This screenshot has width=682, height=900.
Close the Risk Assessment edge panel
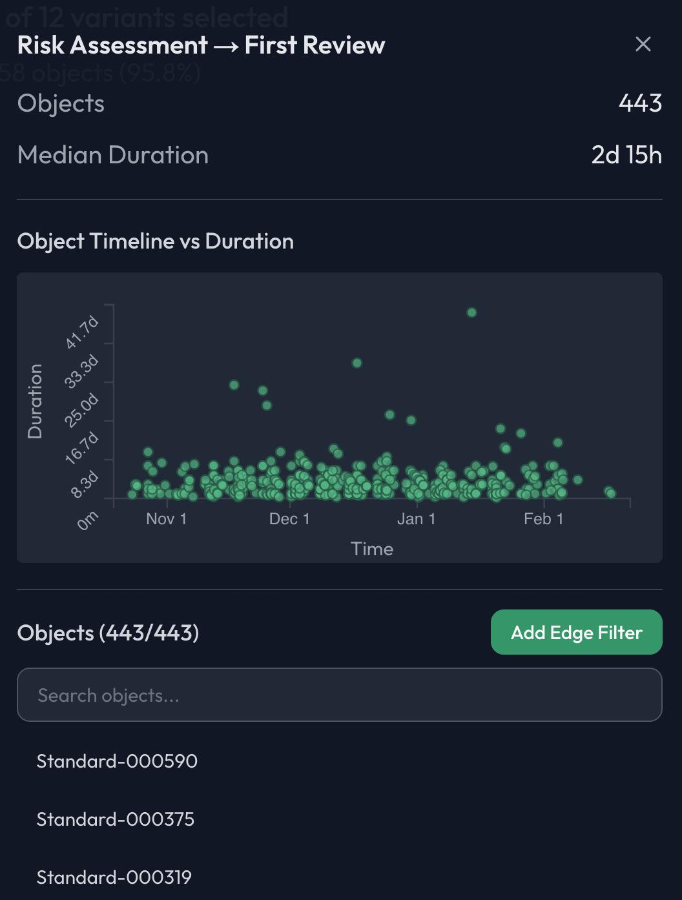click(x=643, y=44)
